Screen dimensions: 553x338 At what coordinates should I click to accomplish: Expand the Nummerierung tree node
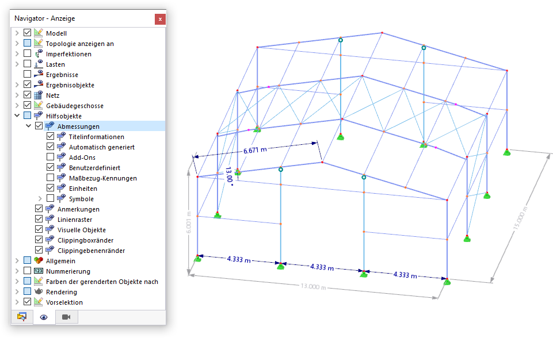pyautogui.click(x=17, y=271)
